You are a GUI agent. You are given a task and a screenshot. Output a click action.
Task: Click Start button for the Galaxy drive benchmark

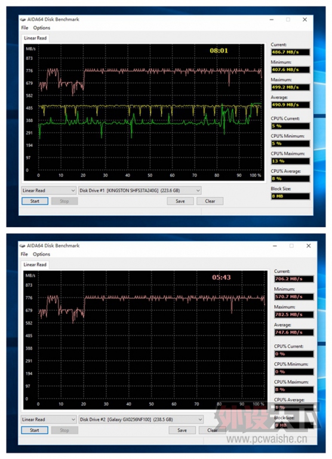35,430
